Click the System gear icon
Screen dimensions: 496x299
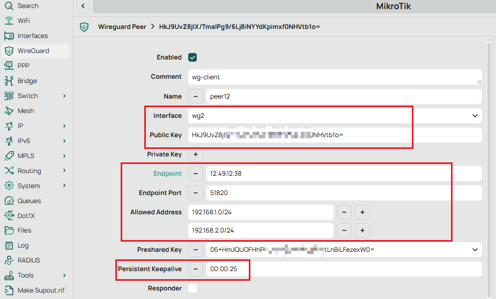pyautogui.click(x=9, y=185)
